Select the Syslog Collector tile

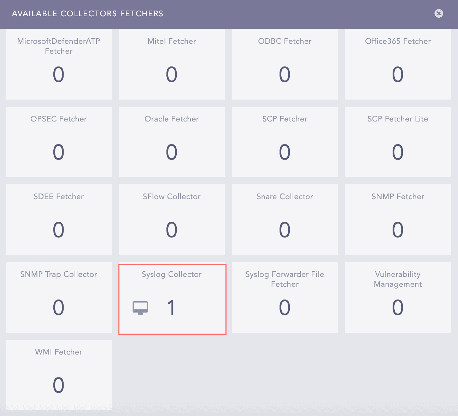click(172, 298)
